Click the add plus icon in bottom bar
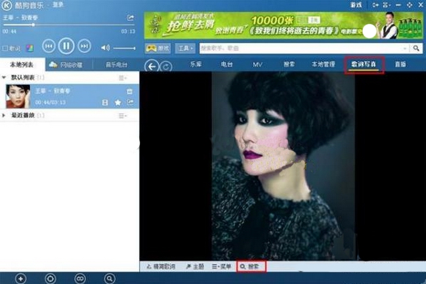This screenshot has height=284, width=426. [x=21, y=278]
